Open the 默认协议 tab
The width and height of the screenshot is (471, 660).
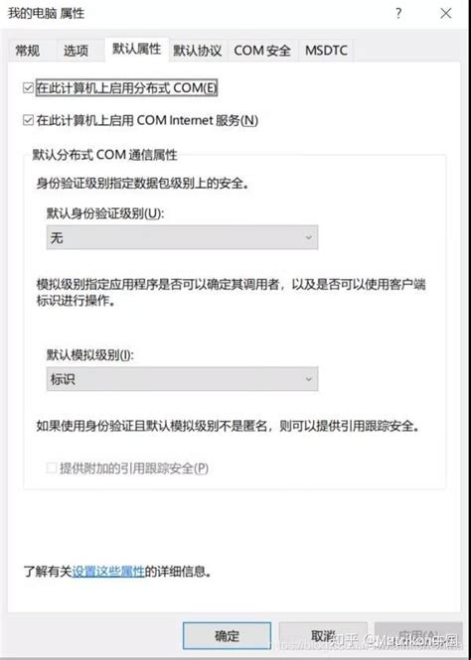[198, 51]
